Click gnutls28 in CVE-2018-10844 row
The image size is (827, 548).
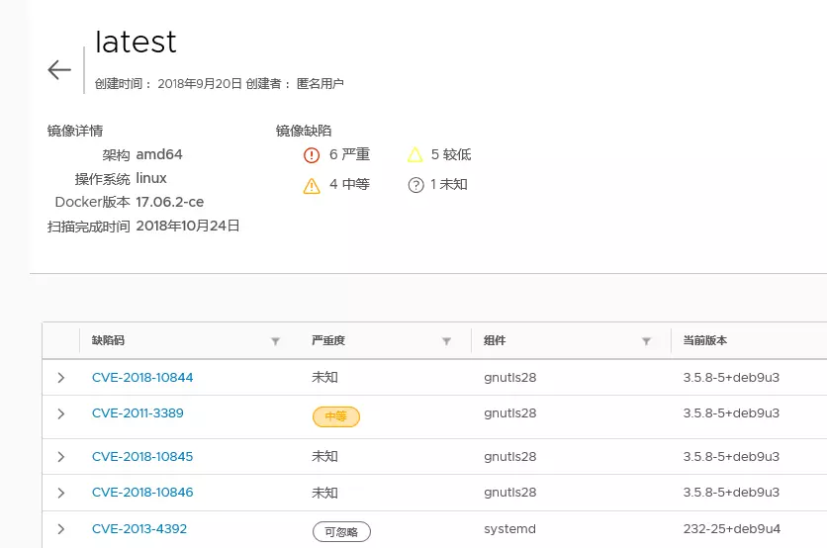tap(510, 378)
